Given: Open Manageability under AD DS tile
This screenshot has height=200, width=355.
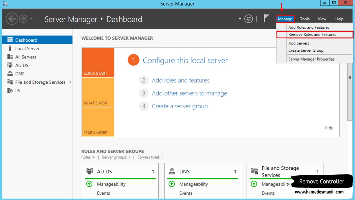Looking at the screenshot, I should point(111,184).
